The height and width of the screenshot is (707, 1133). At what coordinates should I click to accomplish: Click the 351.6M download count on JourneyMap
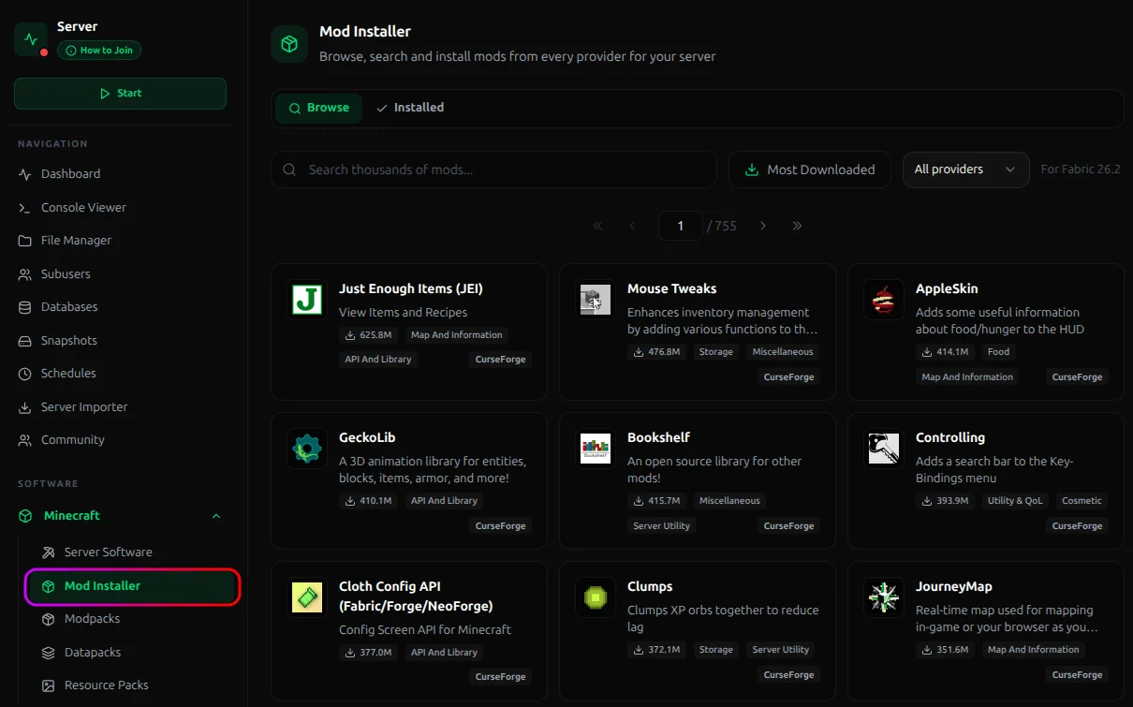pos(945,650)
